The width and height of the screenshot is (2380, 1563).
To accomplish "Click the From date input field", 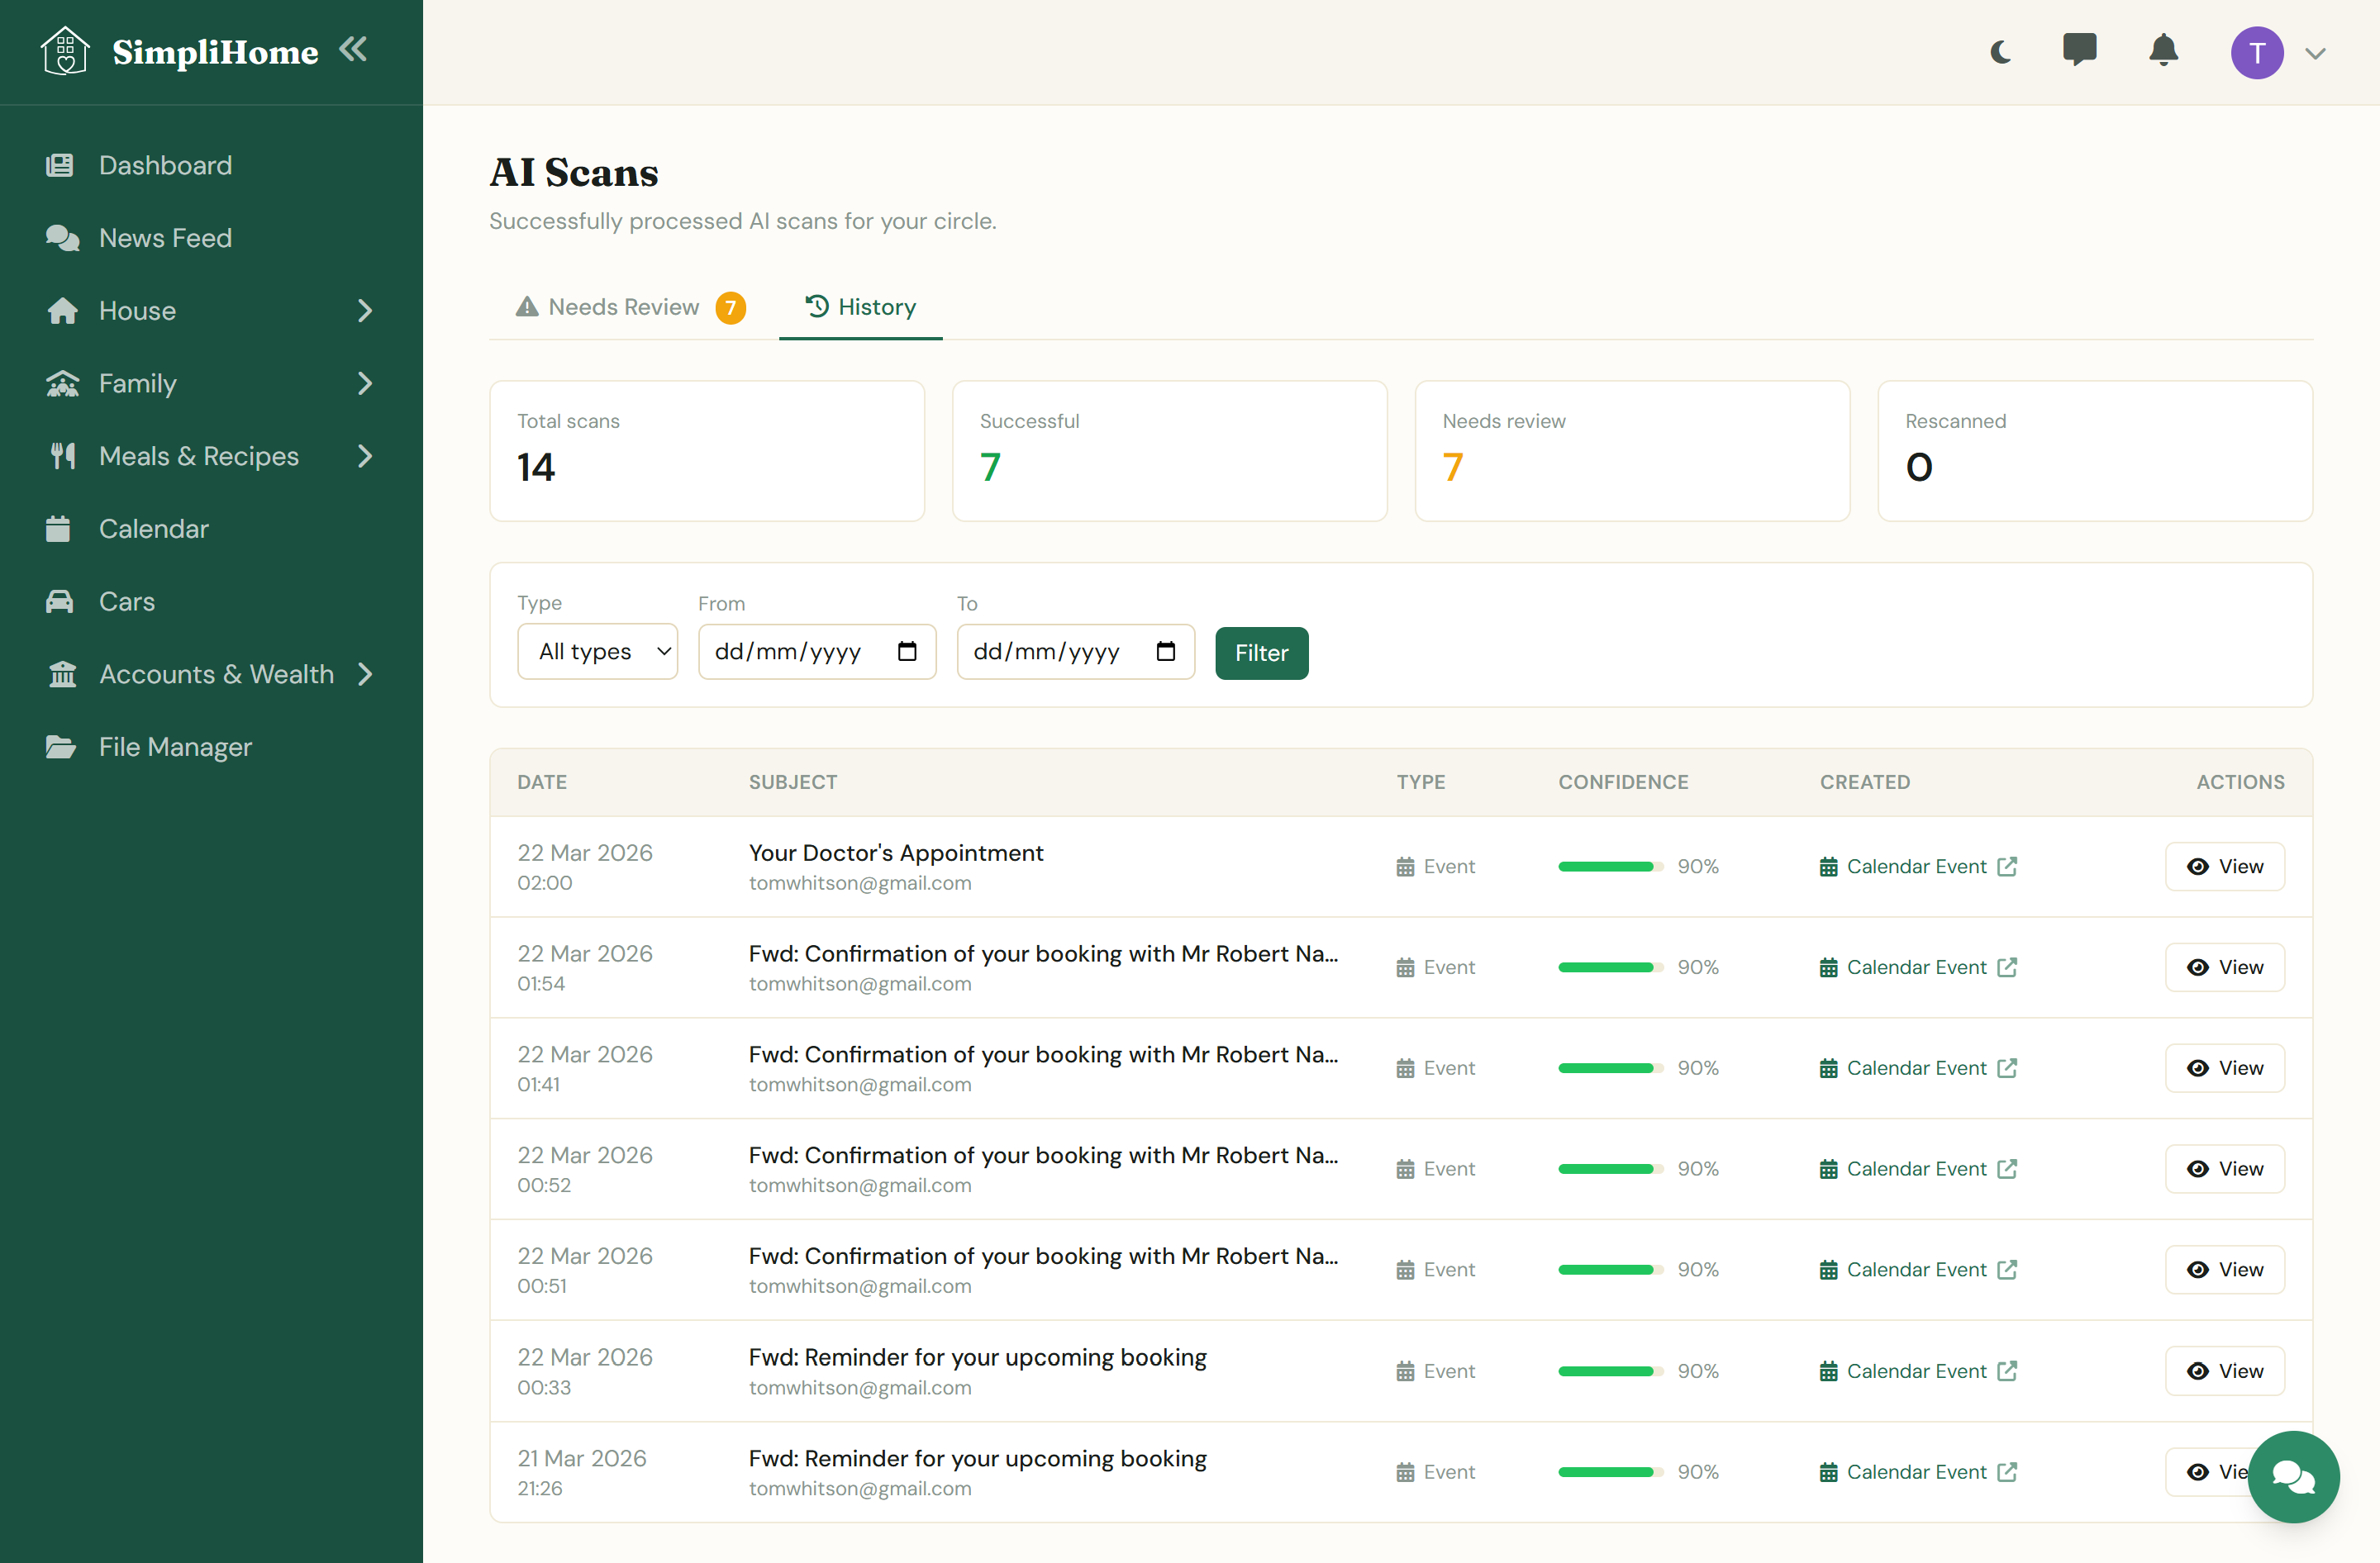I will pos(817,652).
